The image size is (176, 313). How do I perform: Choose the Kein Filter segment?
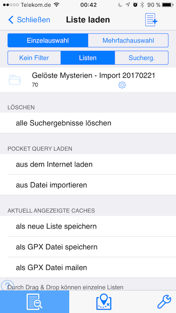point(34,58)
